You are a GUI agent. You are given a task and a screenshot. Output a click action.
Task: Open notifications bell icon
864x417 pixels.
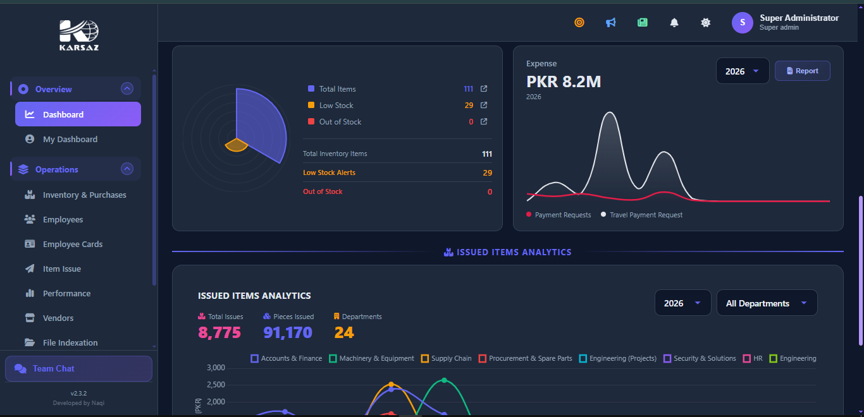pos(674,23)
